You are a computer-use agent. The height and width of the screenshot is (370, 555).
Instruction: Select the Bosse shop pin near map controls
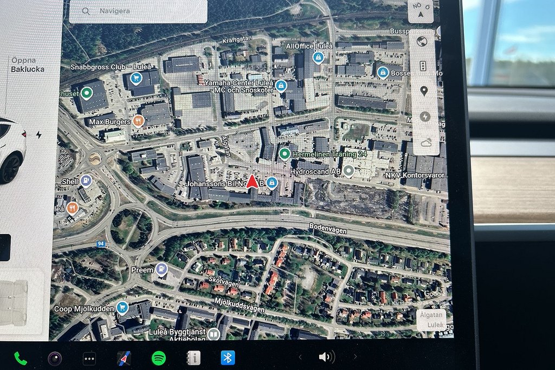coord(382,73)
